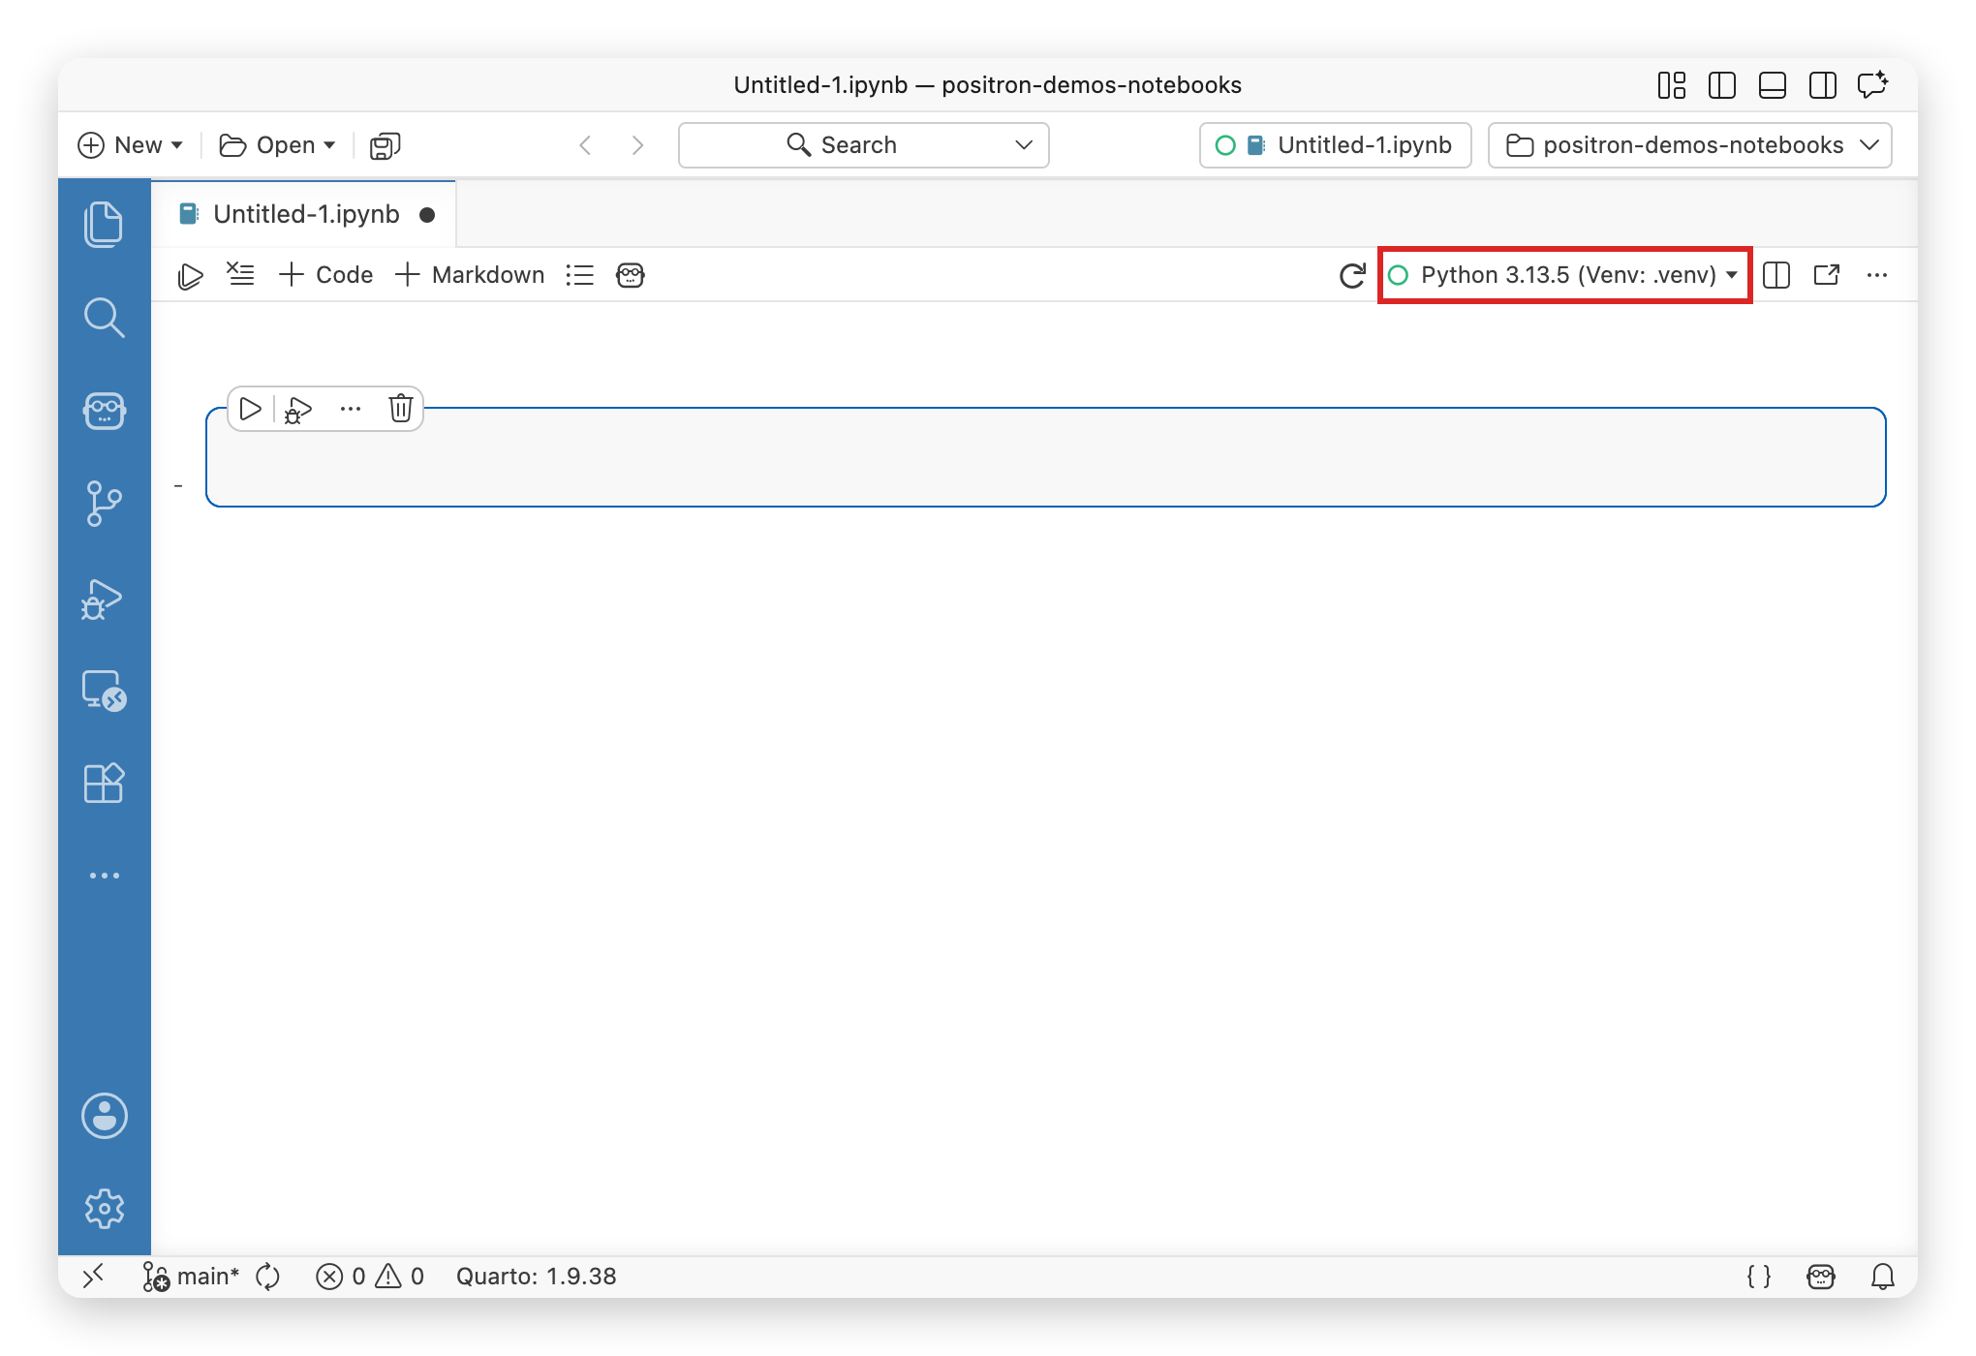Open the Search view in activity bar
Screen dimensions: 1976x1356
[104, 318]
